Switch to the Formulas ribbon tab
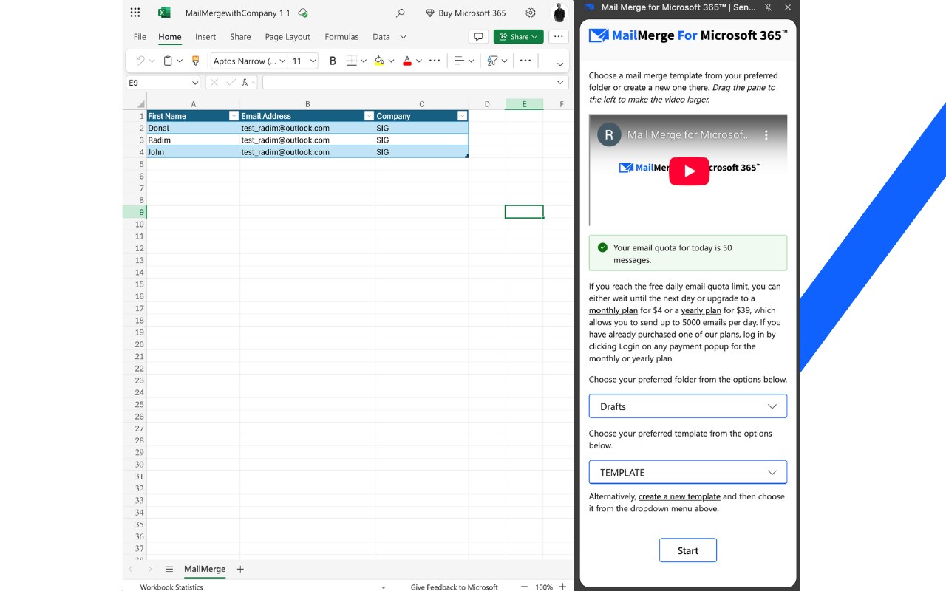This screenshot has height=591, width=946. pyautogui.click(x=341, y=36)
